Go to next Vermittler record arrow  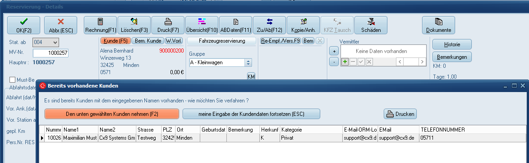422,62
